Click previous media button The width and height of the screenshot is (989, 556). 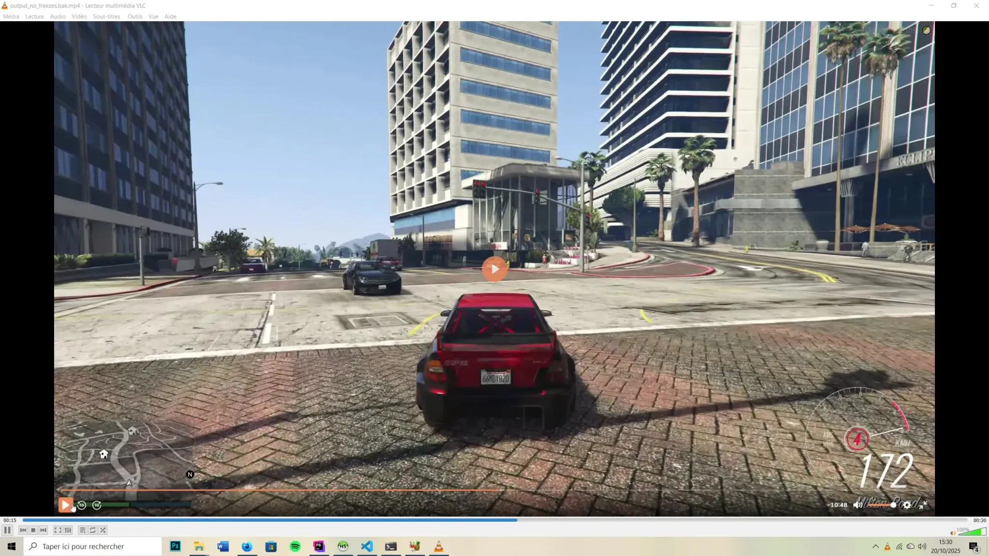23,530
